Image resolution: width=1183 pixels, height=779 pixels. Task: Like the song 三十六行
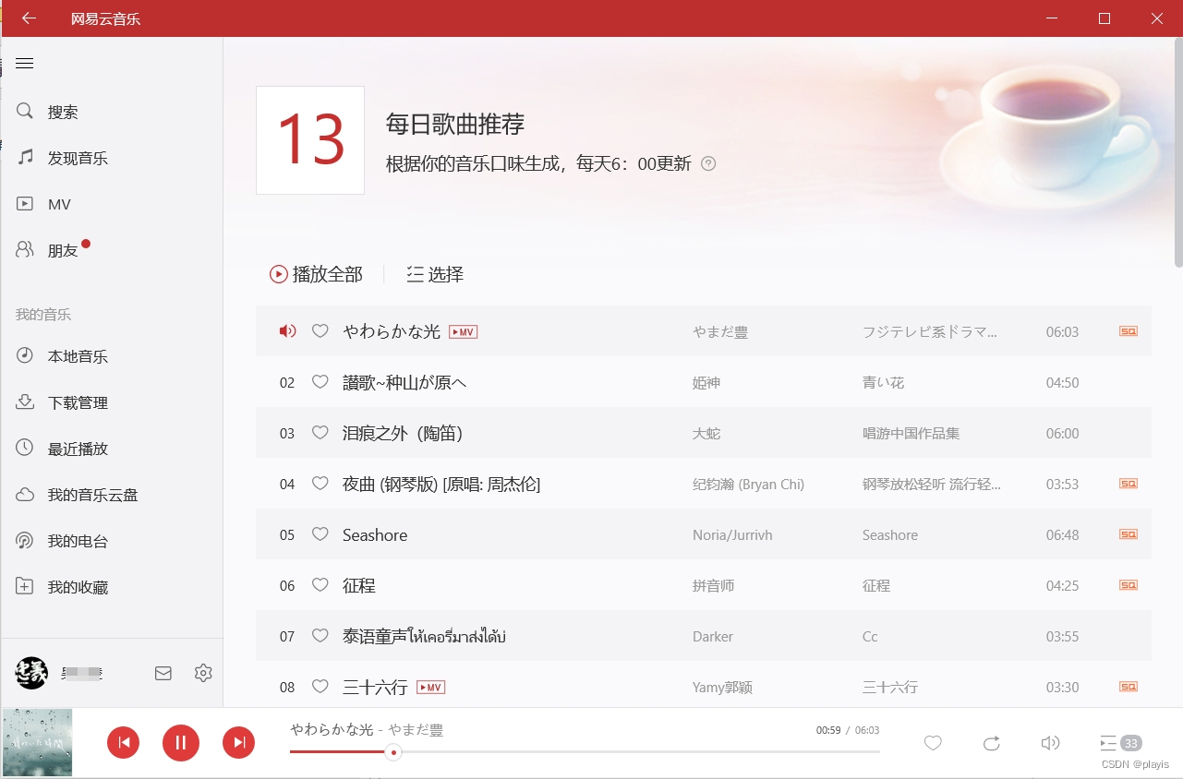(320, 686)
